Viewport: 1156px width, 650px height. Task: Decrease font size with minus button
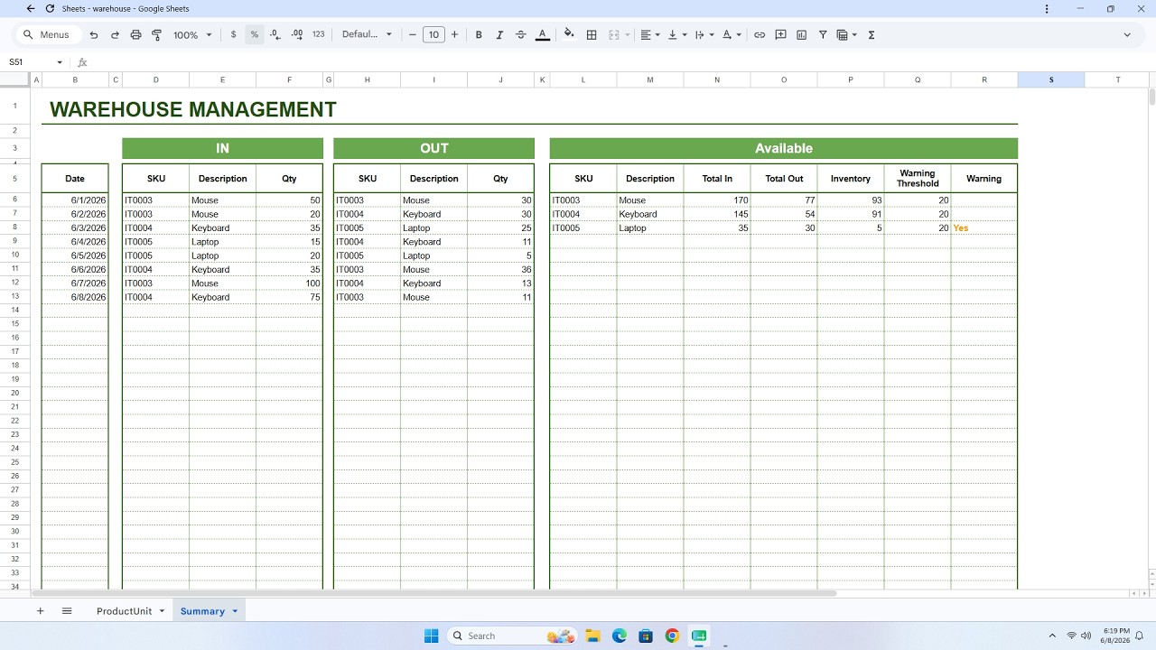pos(413,34)
